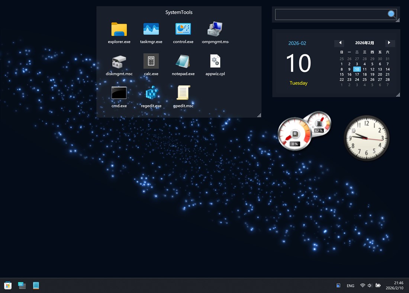Open appwiz.cpl programs shortcut
The image size is (409, 293).
pos(215,62)
